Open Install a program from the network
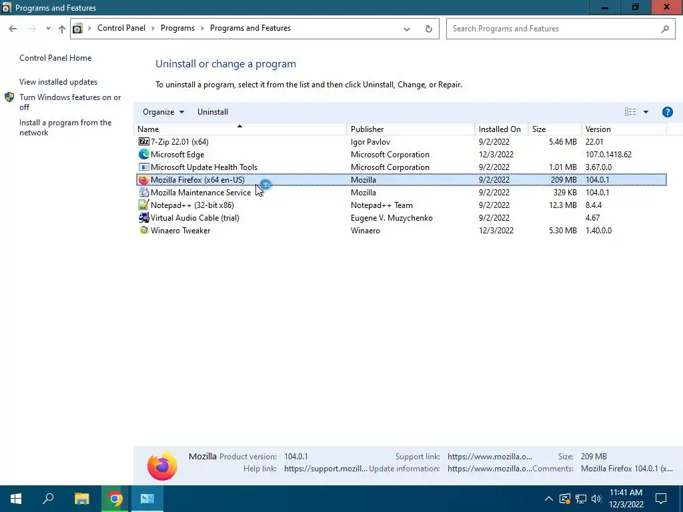This screenshot has height=512, width=683. tap(65, 127)
